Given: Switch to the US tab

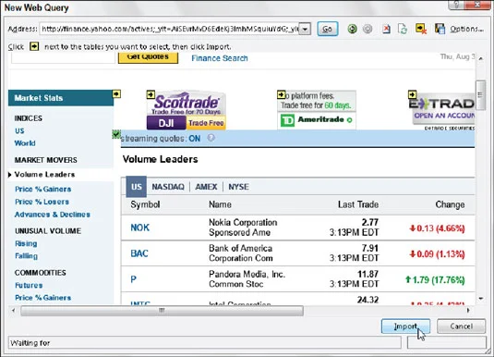Looking at the screenshot, I should [137, 187].
